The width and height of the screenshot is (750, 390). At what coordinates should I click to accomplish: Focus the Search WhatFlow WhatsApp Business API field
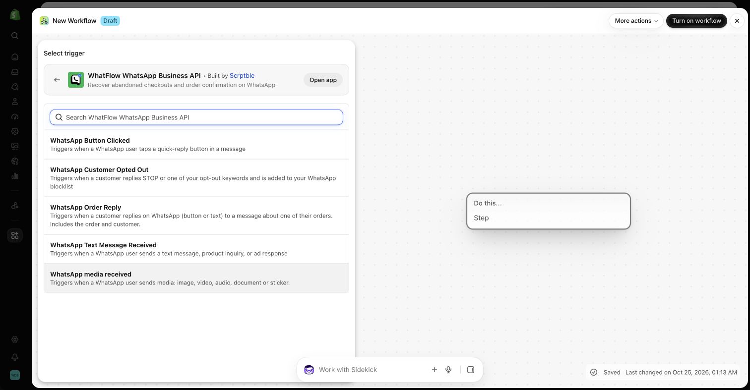click(x=196, y=117)
